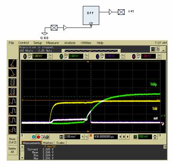
Task: Increase trigger level with up arrow
Action: coord(155,136)
